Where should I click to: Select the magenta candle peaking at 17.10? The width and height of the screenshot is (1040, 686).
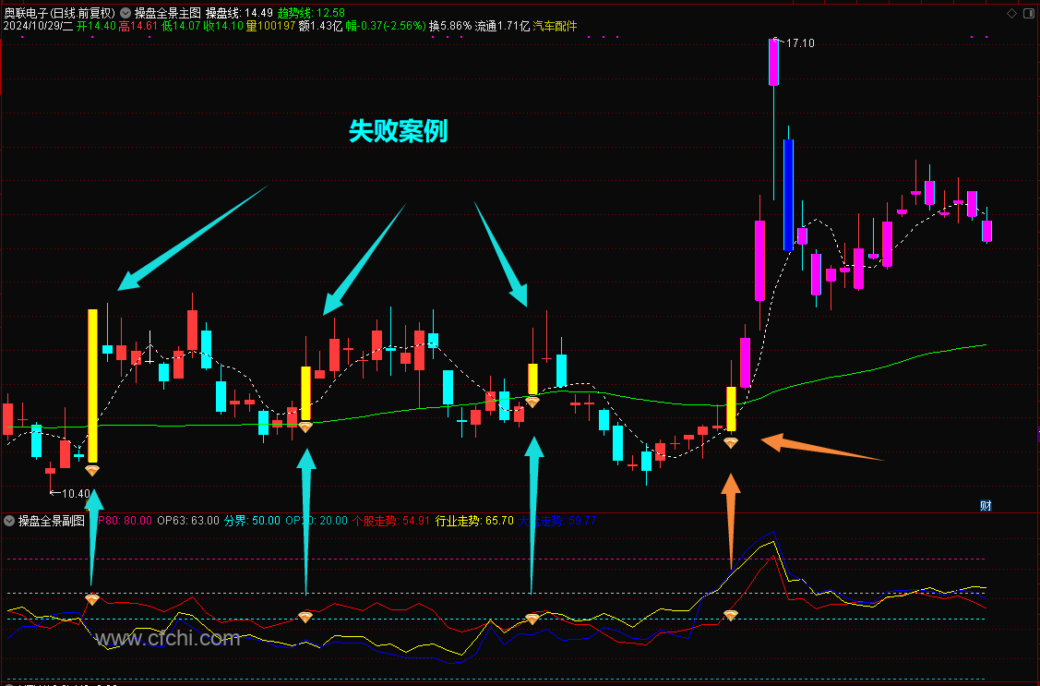[773, 62]
